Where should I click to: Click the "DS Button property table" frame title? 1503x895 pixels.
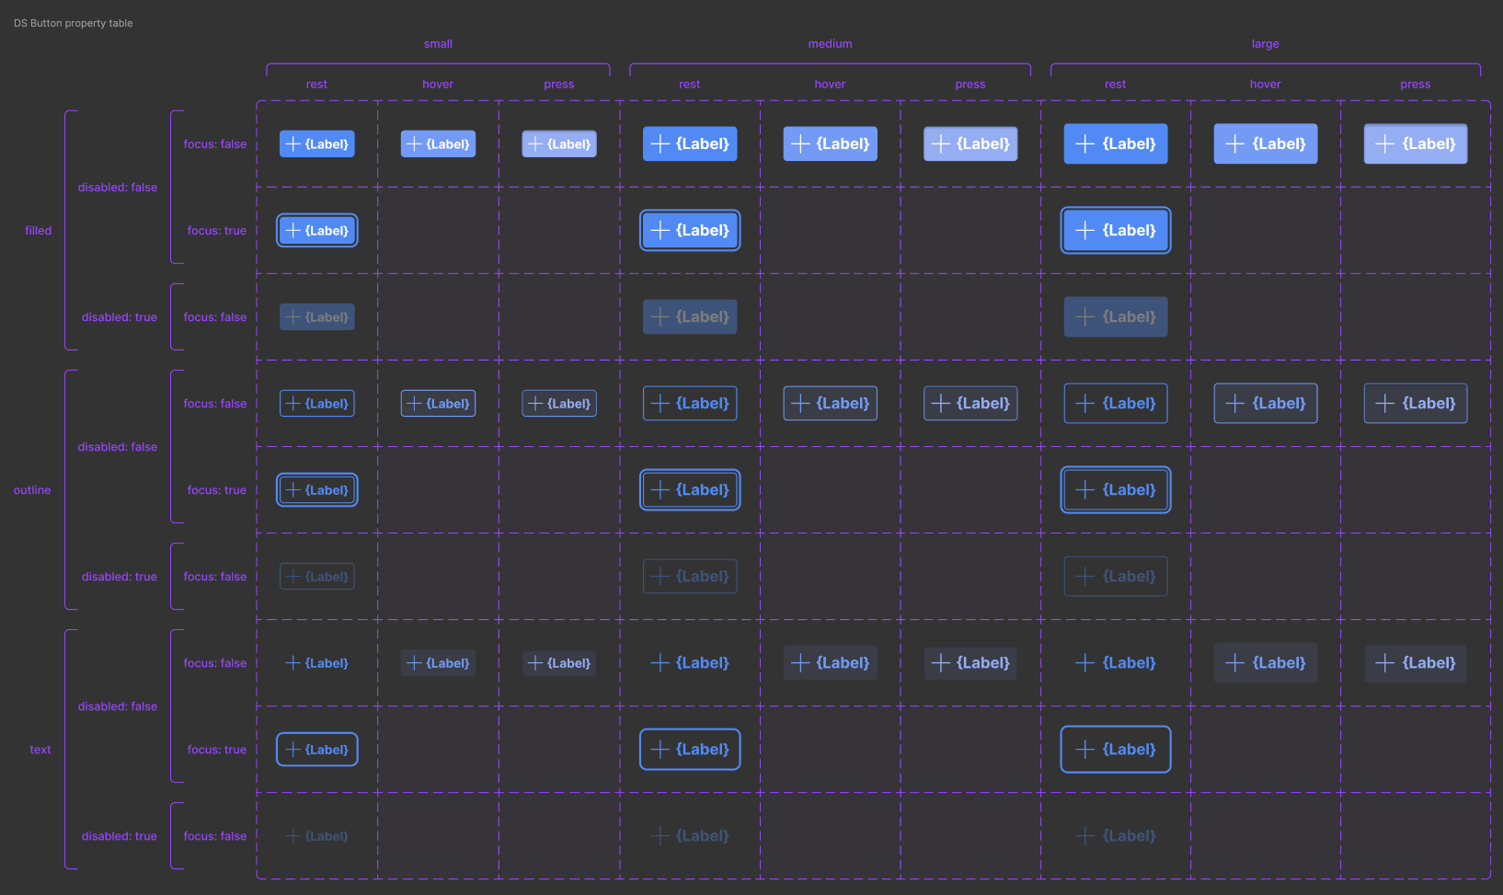pyautogui.click(x=74, y=24)
